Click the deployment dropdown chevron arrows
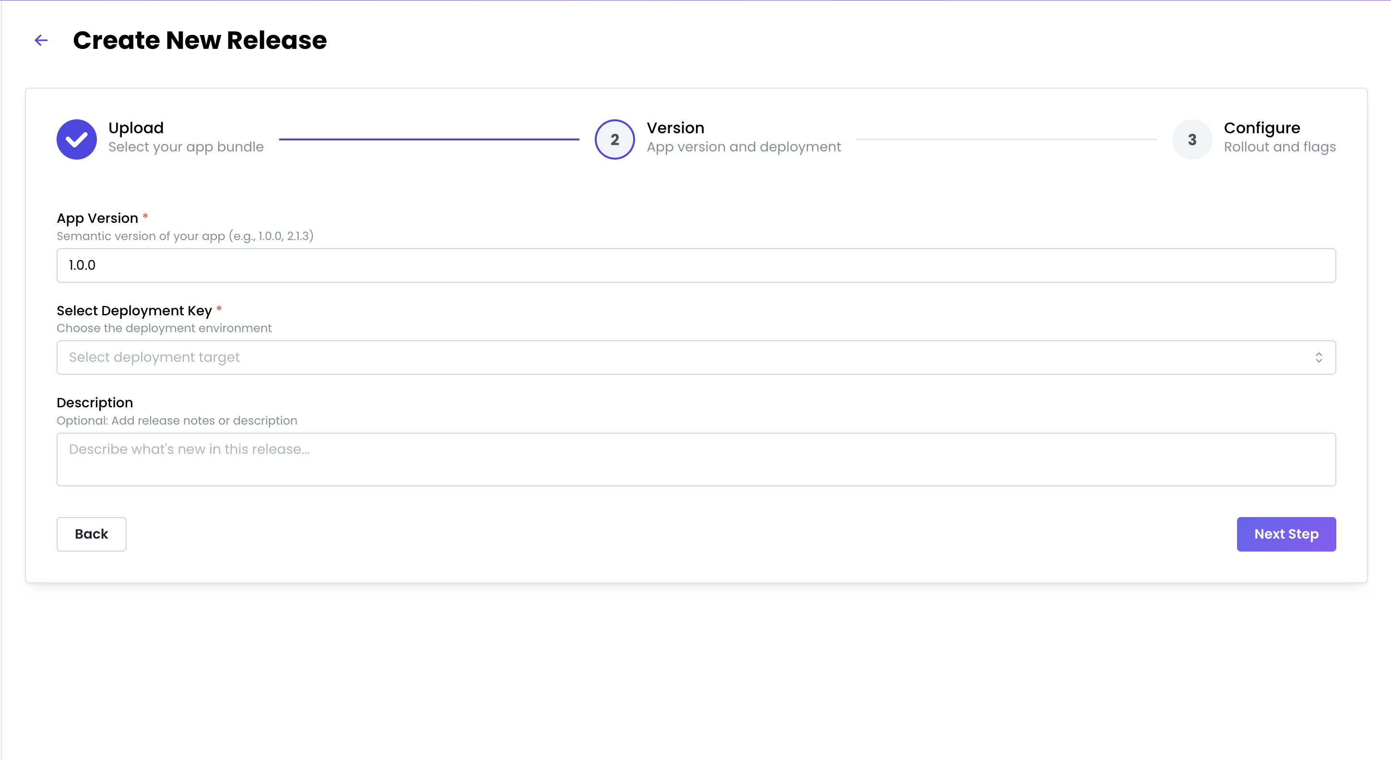 (x=1318, y=357)
